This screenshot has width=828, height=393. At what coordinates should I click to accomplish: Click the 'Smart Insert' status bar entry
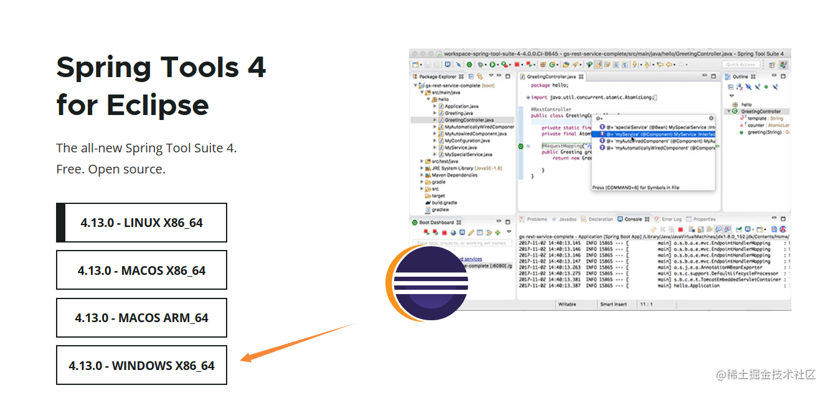click(614, 305)
